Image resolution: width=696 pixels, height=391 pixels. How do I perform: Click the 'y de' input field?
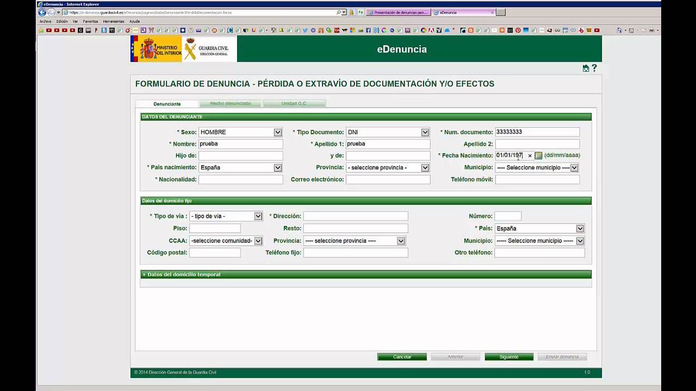point(388,156)
